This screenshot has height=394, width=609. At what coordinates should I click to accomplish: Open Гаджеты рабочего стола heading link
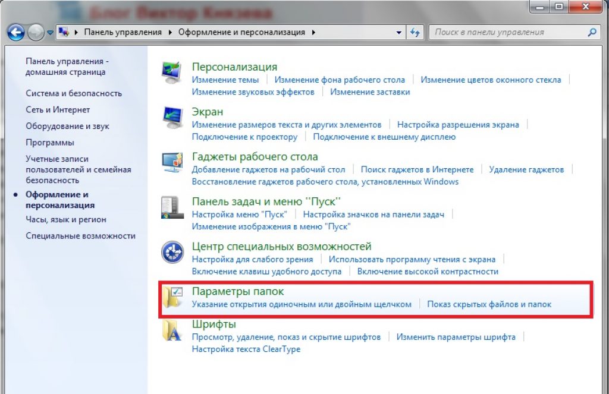pyautogui.click(x=255, y=156)
